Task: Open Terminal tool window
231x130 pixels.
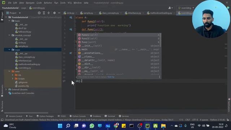Action: [110, 116]
